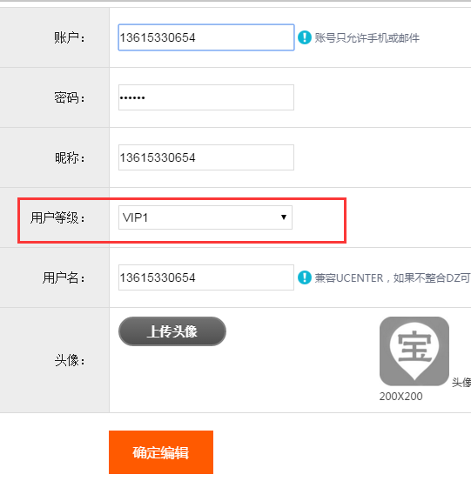Click the 账户: field label

pos(70,38)
